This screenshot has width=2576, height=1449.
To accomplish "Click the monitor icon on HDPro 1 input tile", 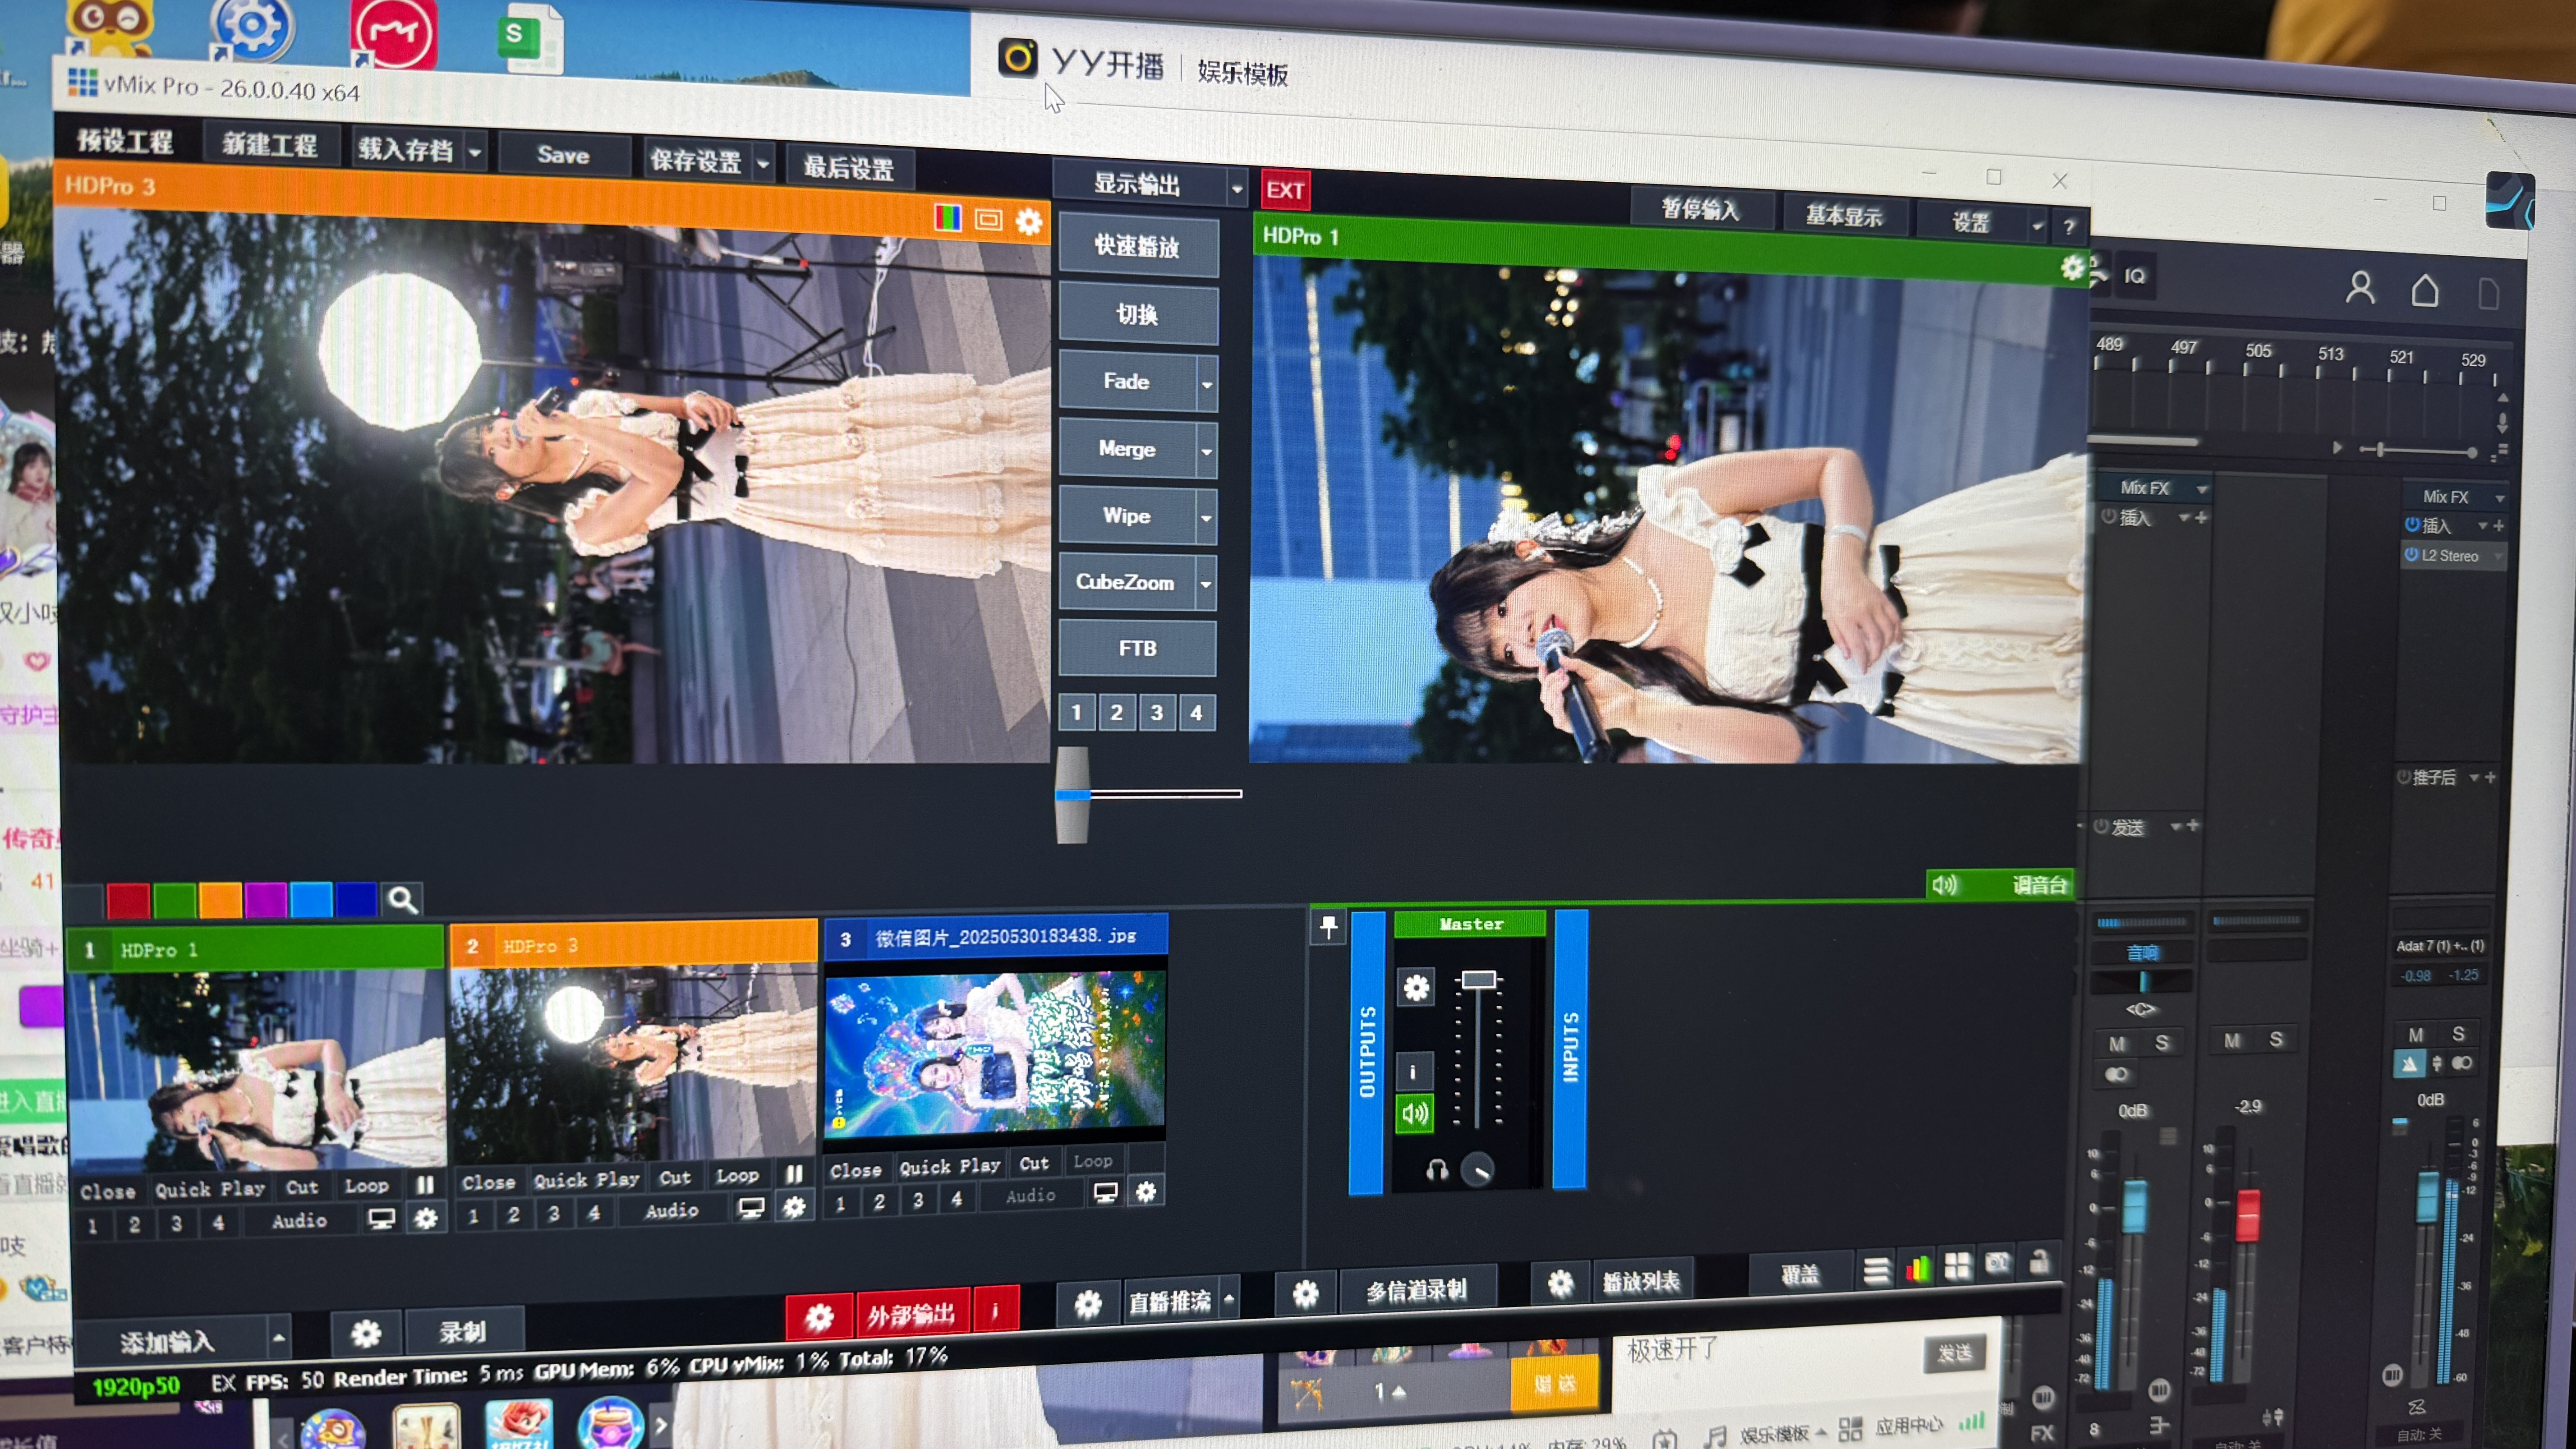I will click(381, 1219).
